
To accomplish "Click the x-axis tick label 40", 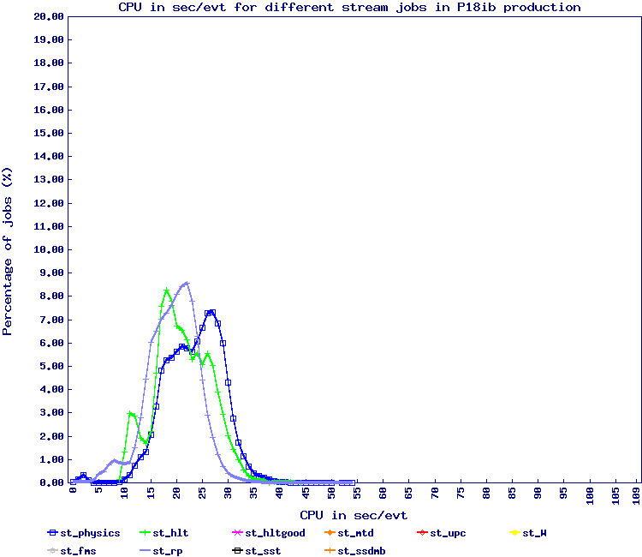I will 280,493.
